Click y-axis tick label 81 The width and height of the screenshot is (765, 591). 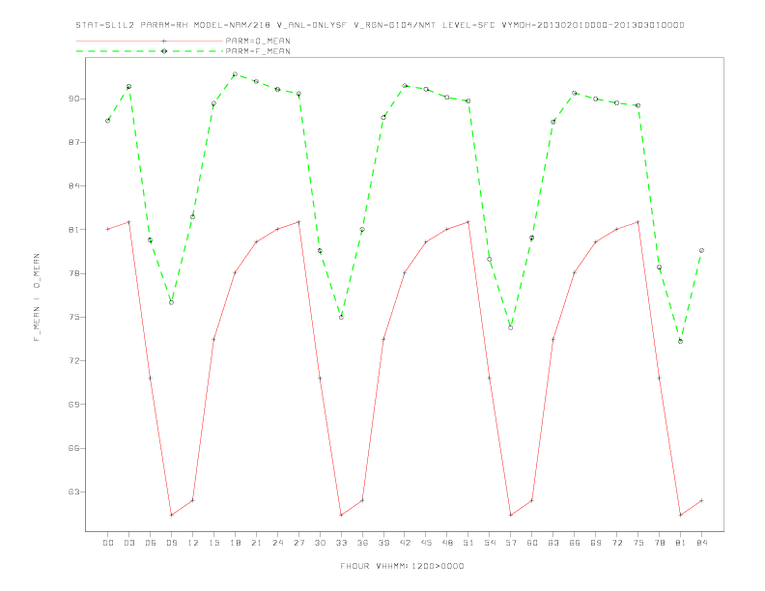(73, 230)
